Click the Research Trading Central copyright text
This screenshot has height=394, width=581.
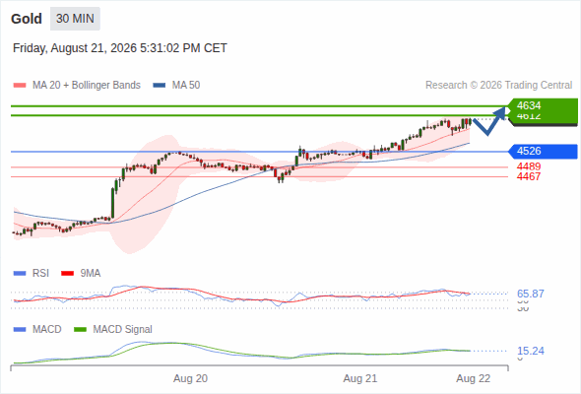(x=498, y=86)
